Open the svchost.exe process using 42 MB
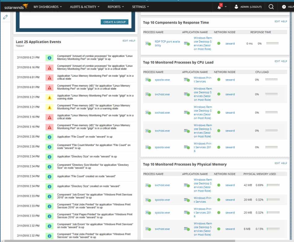This screenshot has width=294, height=242. (x=162, y=185)
